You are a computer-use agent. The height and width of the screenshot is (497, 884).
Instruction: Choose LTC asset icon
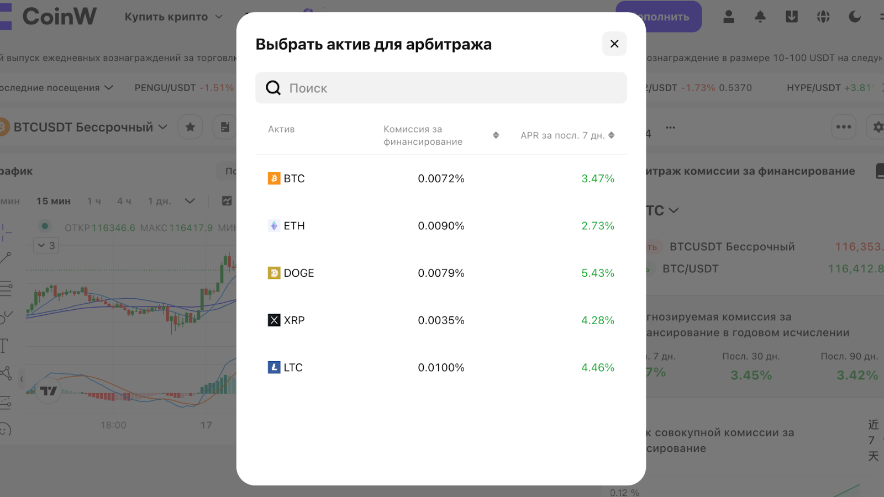point(274,367)
